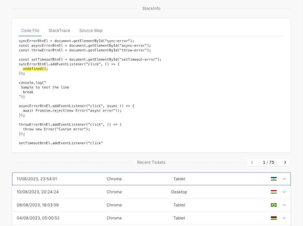Click Chrome browser label in third ticket
Viewport: 303px width, 226px height.
(114, 205)
